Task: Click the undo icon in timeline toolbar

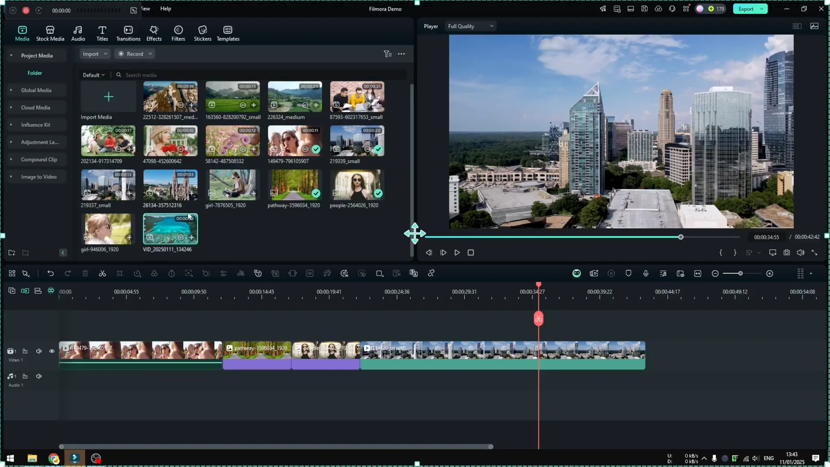Action: coord(51,273)
